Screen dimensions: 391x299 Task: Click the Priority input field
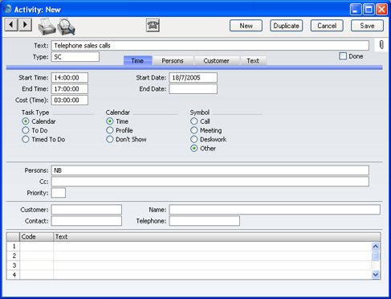59,193
